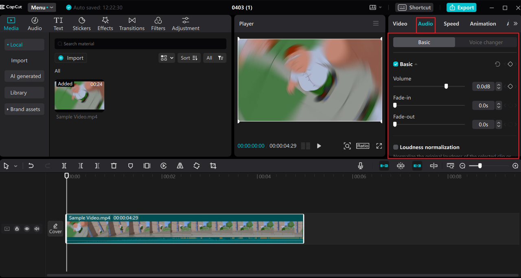
Task: Adjust the Fade-in slider handle
Action: [395, 105]
